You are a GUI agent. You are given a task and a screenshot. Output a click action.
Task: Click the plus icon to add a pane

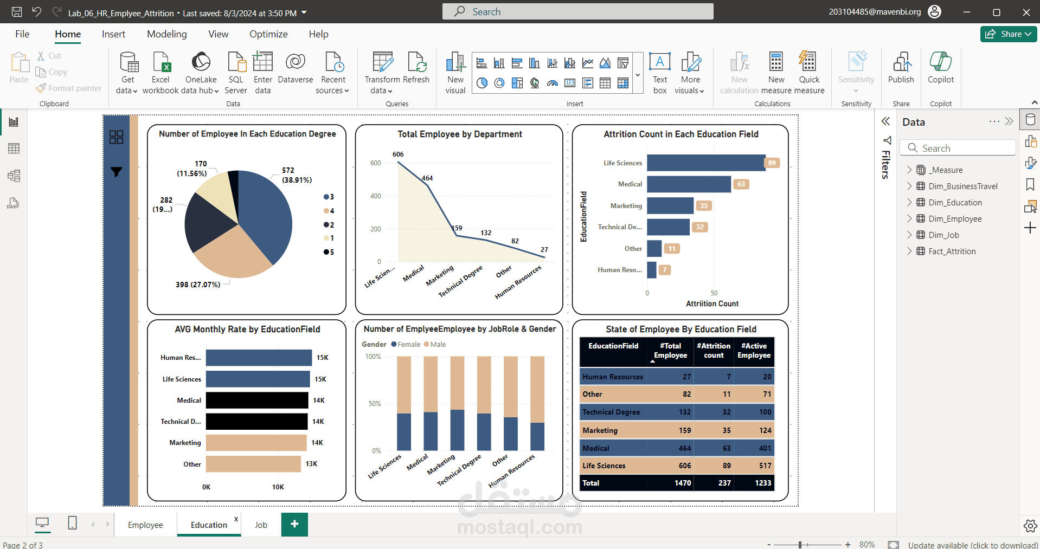[1030, 228]
